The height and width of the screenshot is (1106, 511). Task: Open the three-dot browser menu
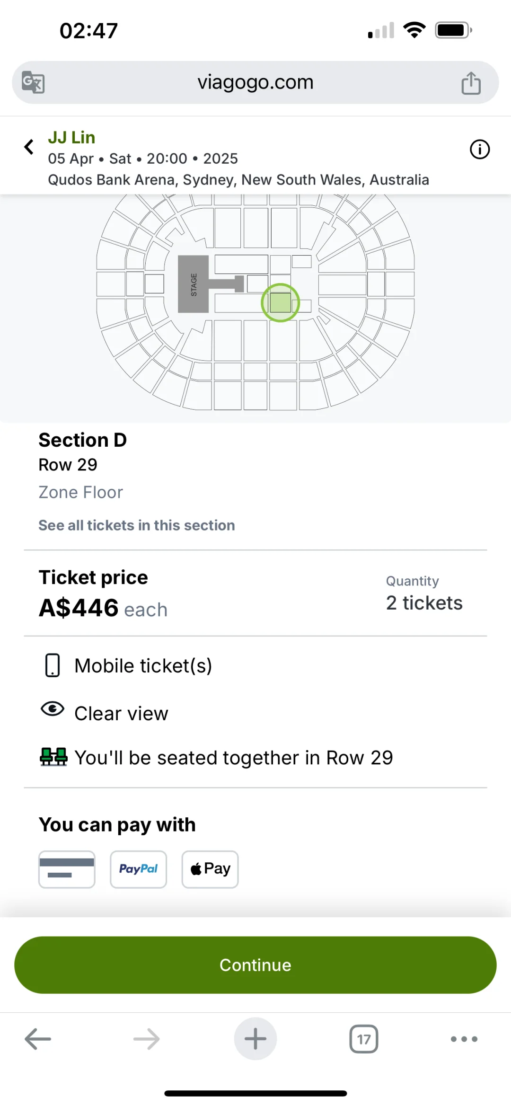(464, 1039)
